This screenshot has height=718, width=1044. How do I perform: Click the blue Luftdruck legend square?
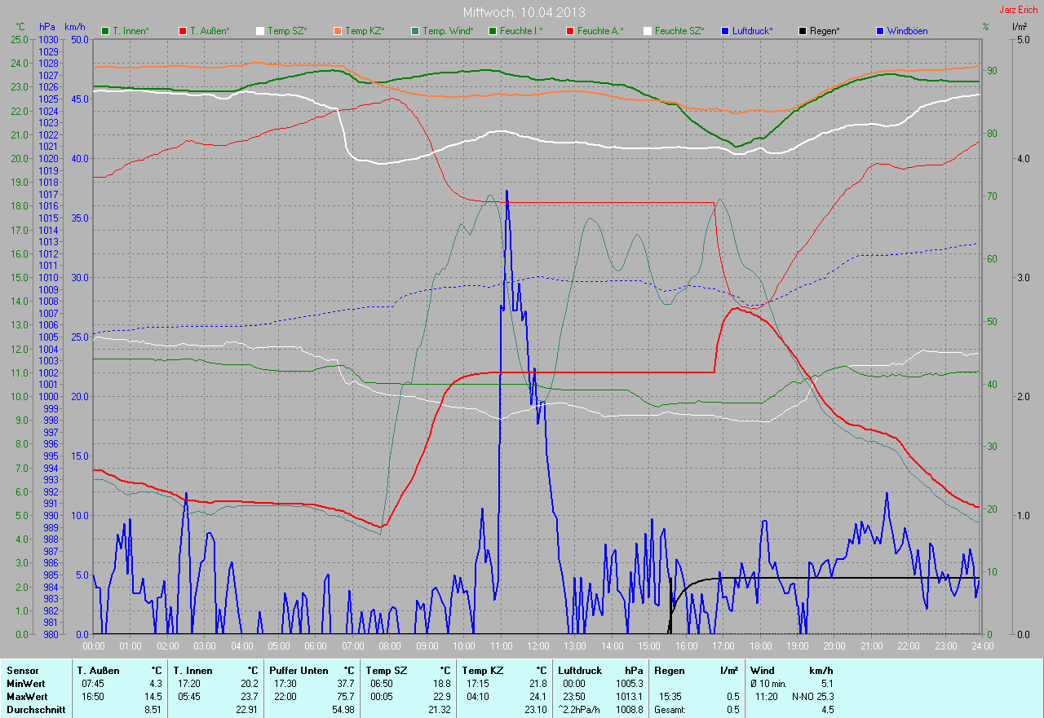tap(725, 31)
